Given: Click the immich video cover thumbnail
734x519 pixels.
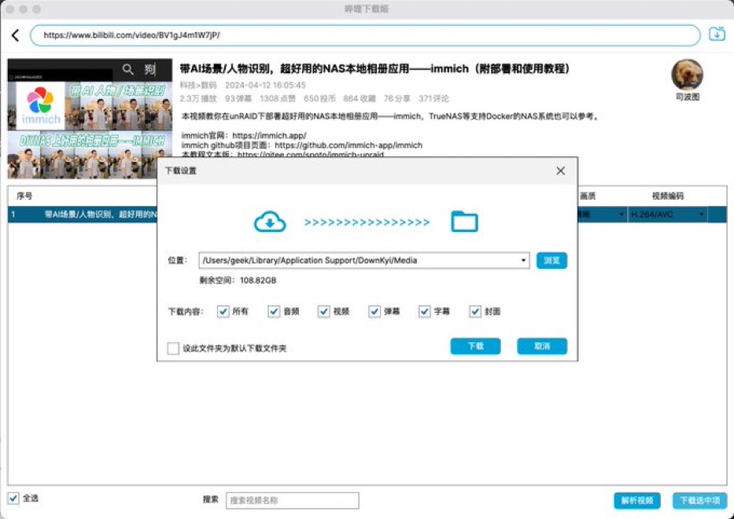Looking at the screenshot, I should [90, 118].
